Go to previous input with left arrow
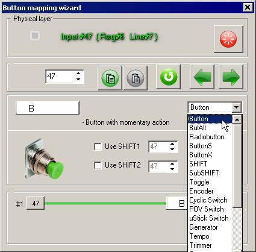The image size is (256, 252). (x=202, y=77)
